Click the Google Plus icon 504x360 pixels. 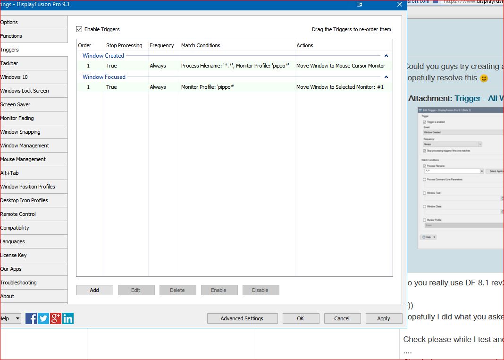pos(56,318)
